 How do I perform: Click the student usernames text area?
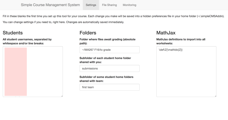(33, 71)
